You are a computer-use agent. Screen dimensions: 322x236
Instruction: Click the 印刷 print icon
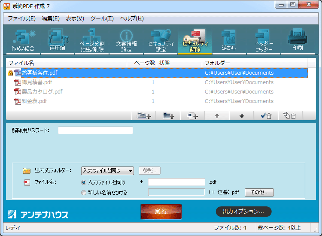(x=298, y=41)
